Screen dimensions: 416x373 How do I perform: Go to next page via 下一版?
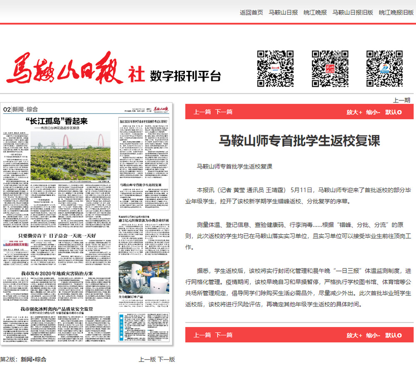tap(166, 359)
